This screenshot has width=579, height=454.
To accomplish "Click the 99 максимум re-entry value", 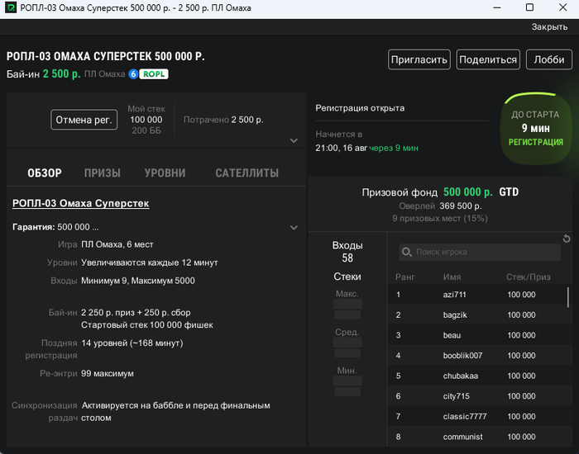I will click(x=108, y=374).
